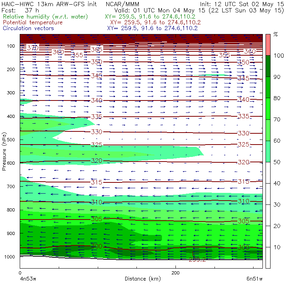Screen dimensions: 286x286
Task: Click the red 'Potential temperature' legend label
Action: pos(33,22)
